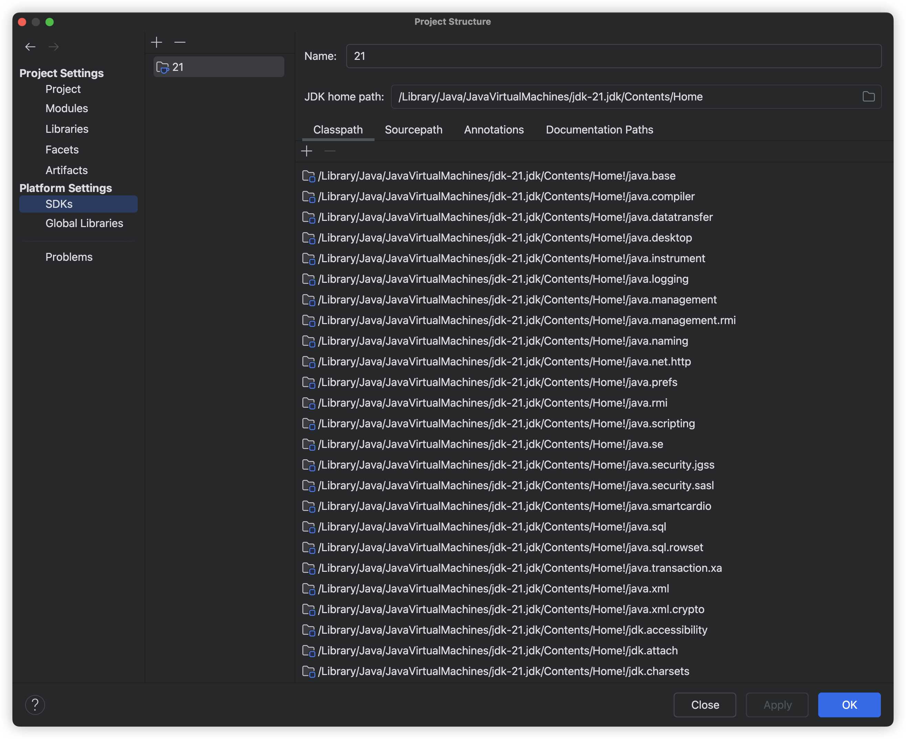Switch to the Sourcepath tab
906x739 pixels.
(413, 130)
